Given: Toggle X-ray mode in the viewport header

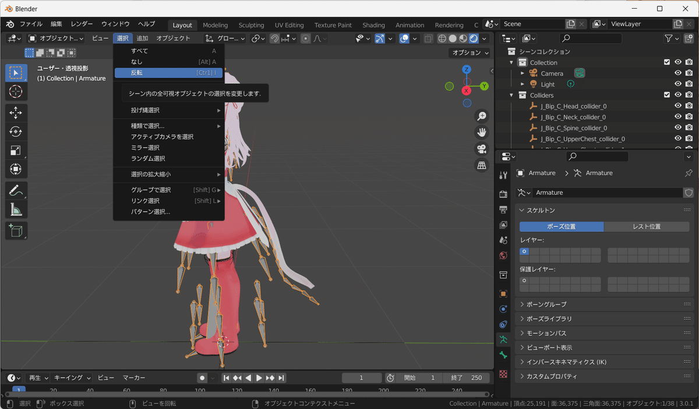Looking at the screenshot, I should pos(429,38).
